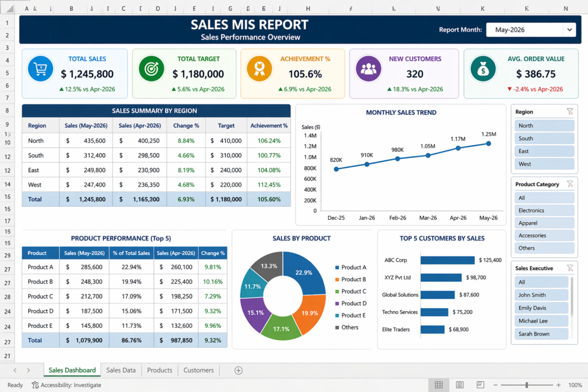Open the Report Month dropdown arrow
Screen dimensions: 588x392
pos(569,30)
